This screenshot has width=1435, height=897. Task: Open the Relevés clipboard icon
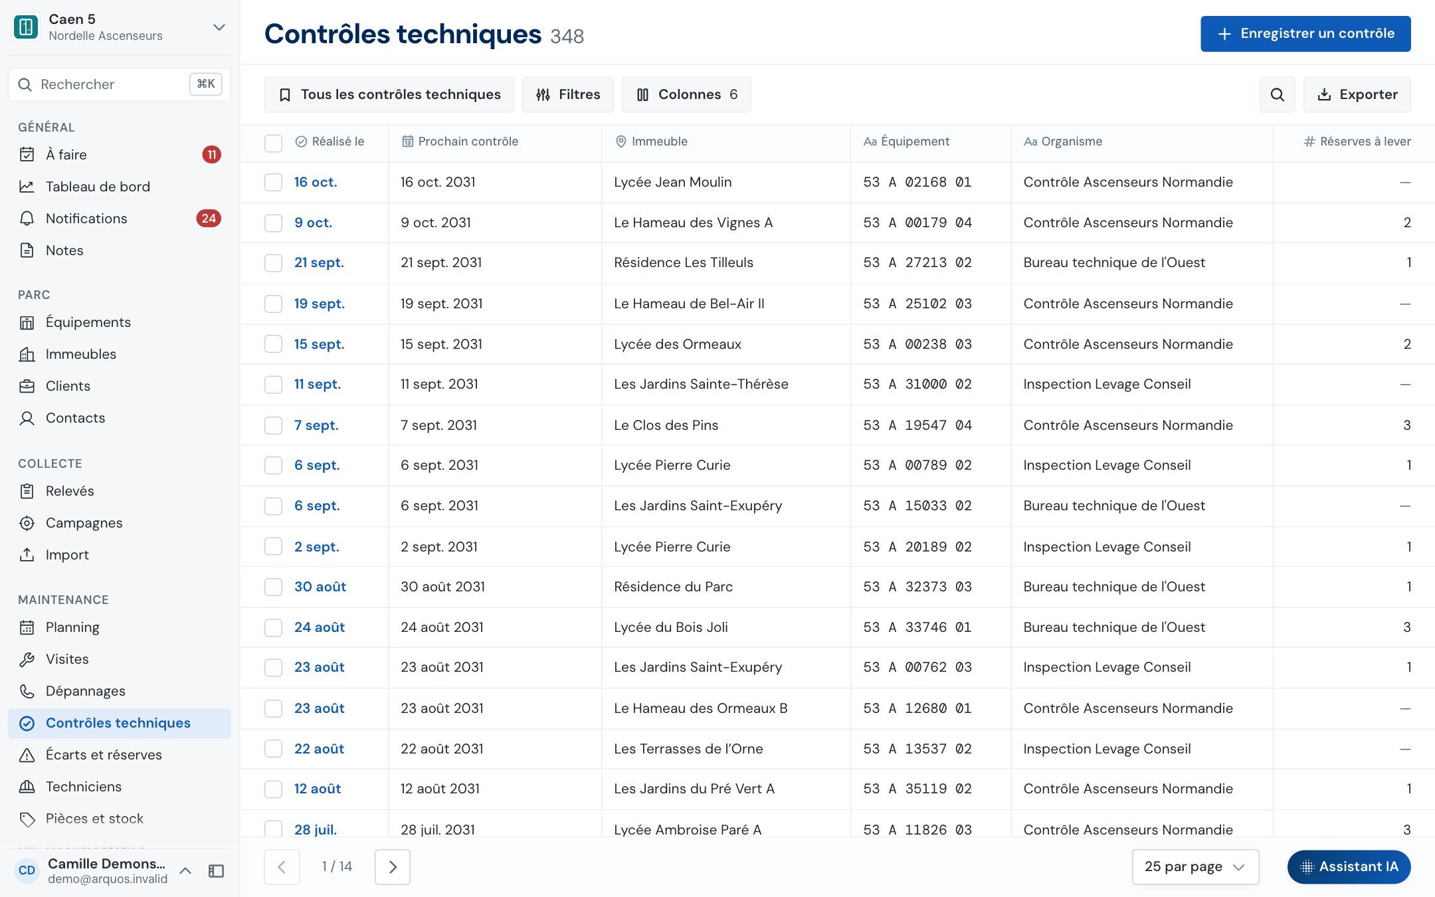click(x=27, y=491)
